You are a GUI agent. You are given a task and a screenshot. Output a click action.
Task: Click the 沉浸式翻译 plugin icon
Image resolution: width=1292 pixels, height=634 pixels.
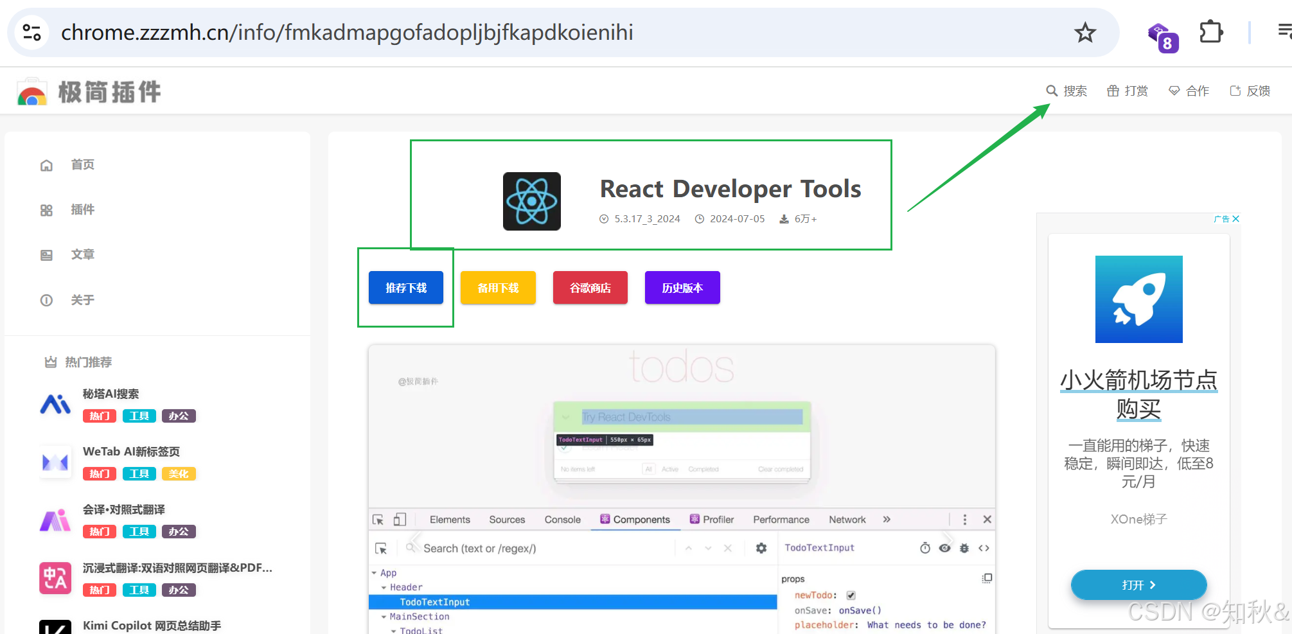point(55,578)
